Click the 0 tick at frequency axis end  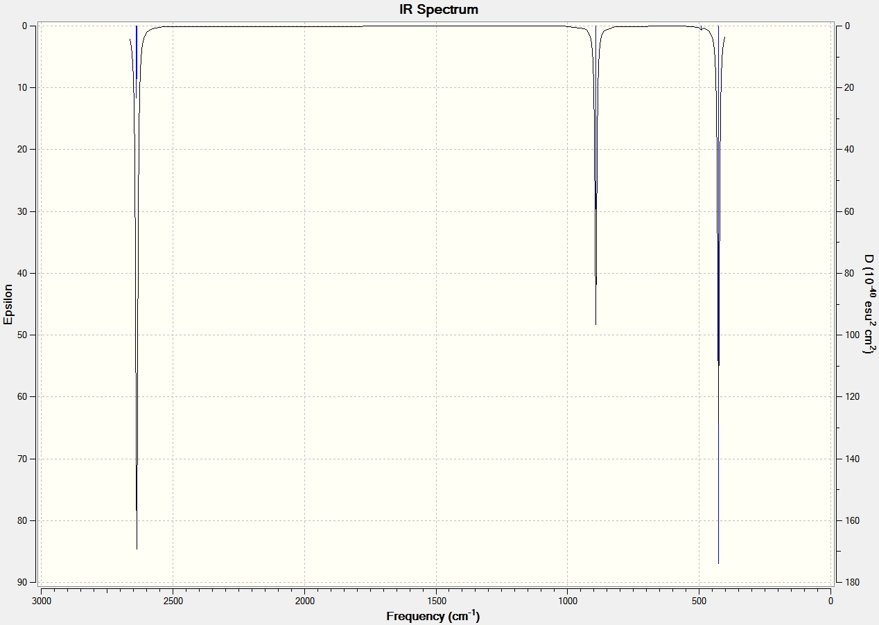point(830,601)
